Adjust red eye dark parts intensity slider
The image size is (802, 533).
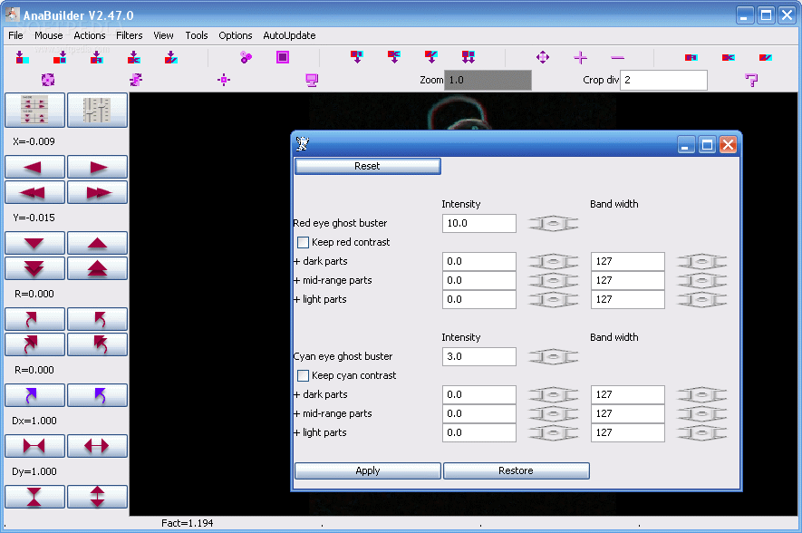click(x=553, y=262)
